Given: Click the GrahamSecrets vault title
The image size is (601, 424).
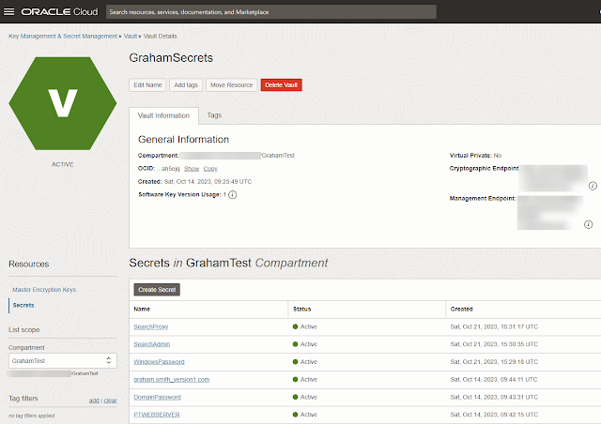Looking at the screenshot, I should coord(171,58).
